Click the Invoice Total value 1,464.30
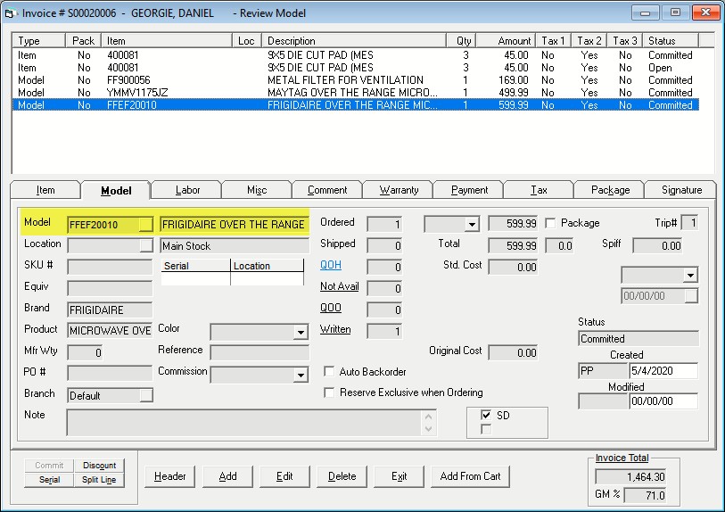Screen dimensions: 725x512 pyautogui.click(x=630, y=477)
